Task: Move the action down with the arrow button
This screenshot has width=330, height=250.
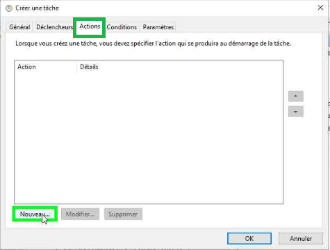Action: (296, 112)
